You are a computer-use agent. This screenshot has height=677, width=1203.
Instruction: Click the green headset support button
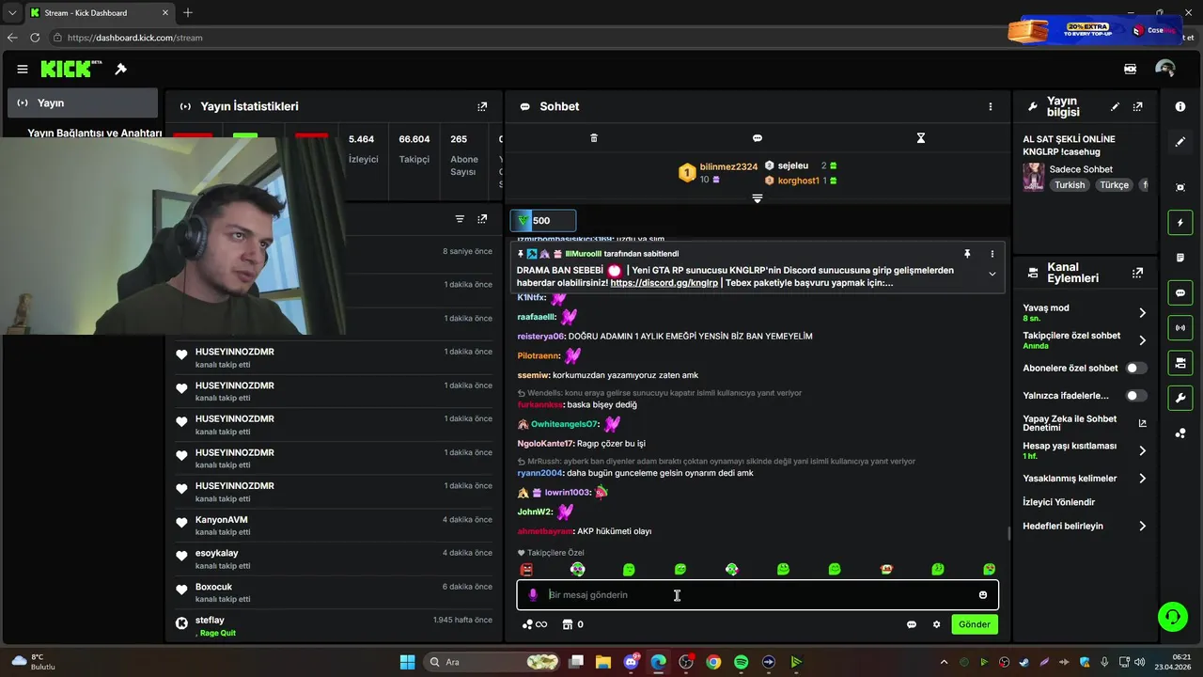click(x=1173, y=617)
